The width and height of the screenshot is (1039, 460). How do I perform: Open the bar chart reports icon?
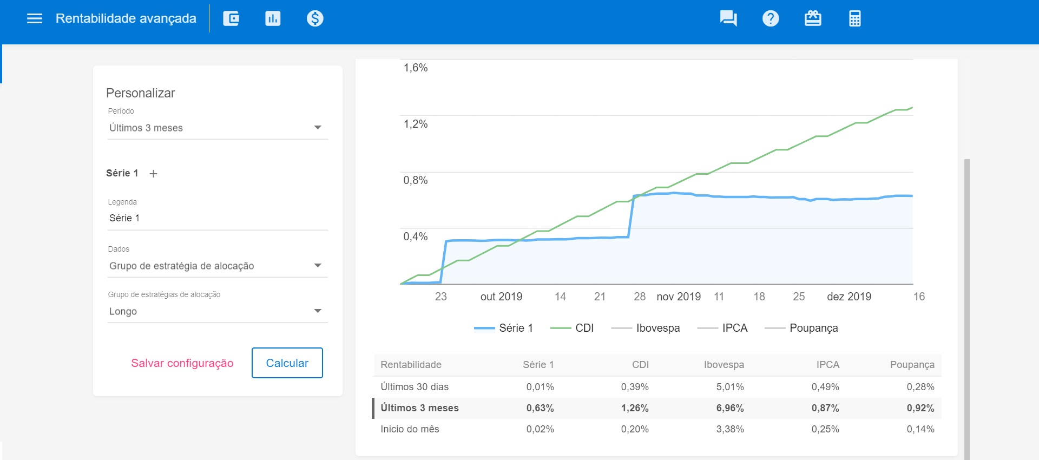point(273,18)
